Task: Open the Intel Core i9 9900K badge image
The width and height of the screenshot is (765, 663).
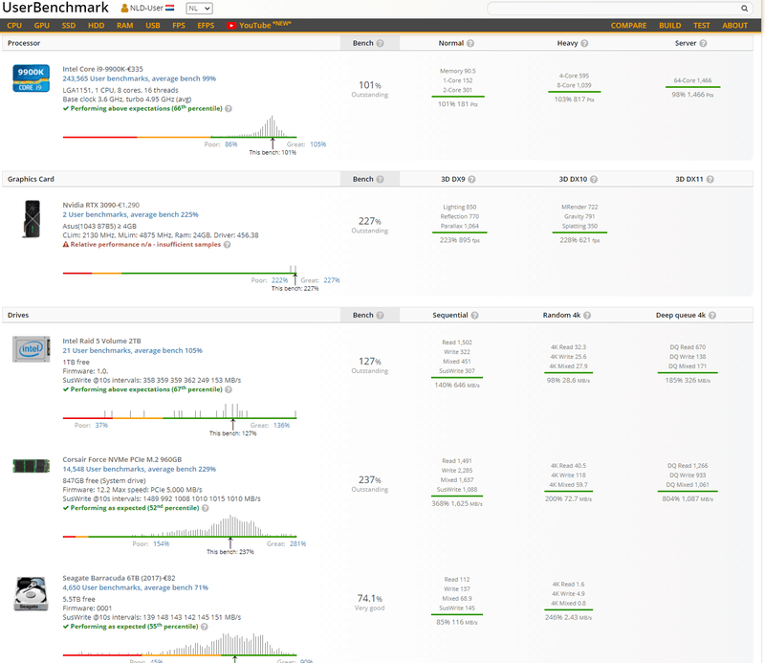Action: pos(31,78)
